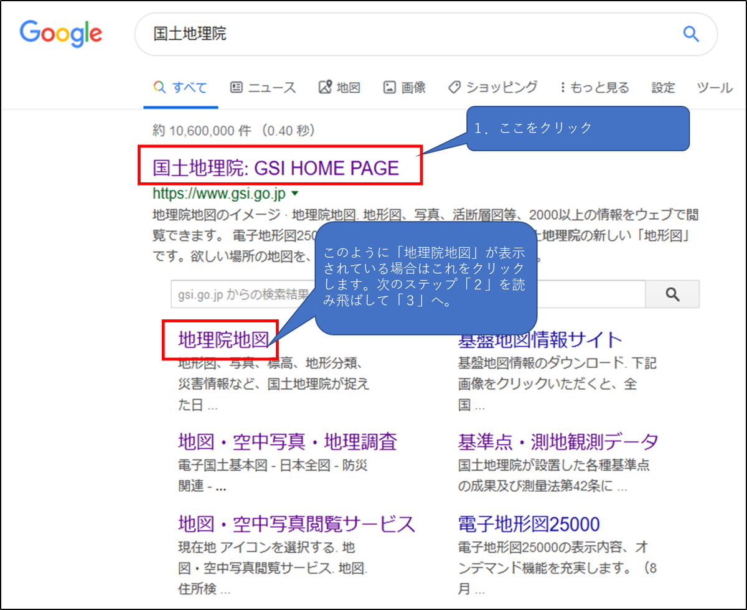Open the green dropdown arrow beside gsi.go.jp URL
This screenshot has height=610, width=747.
[295, 194]
